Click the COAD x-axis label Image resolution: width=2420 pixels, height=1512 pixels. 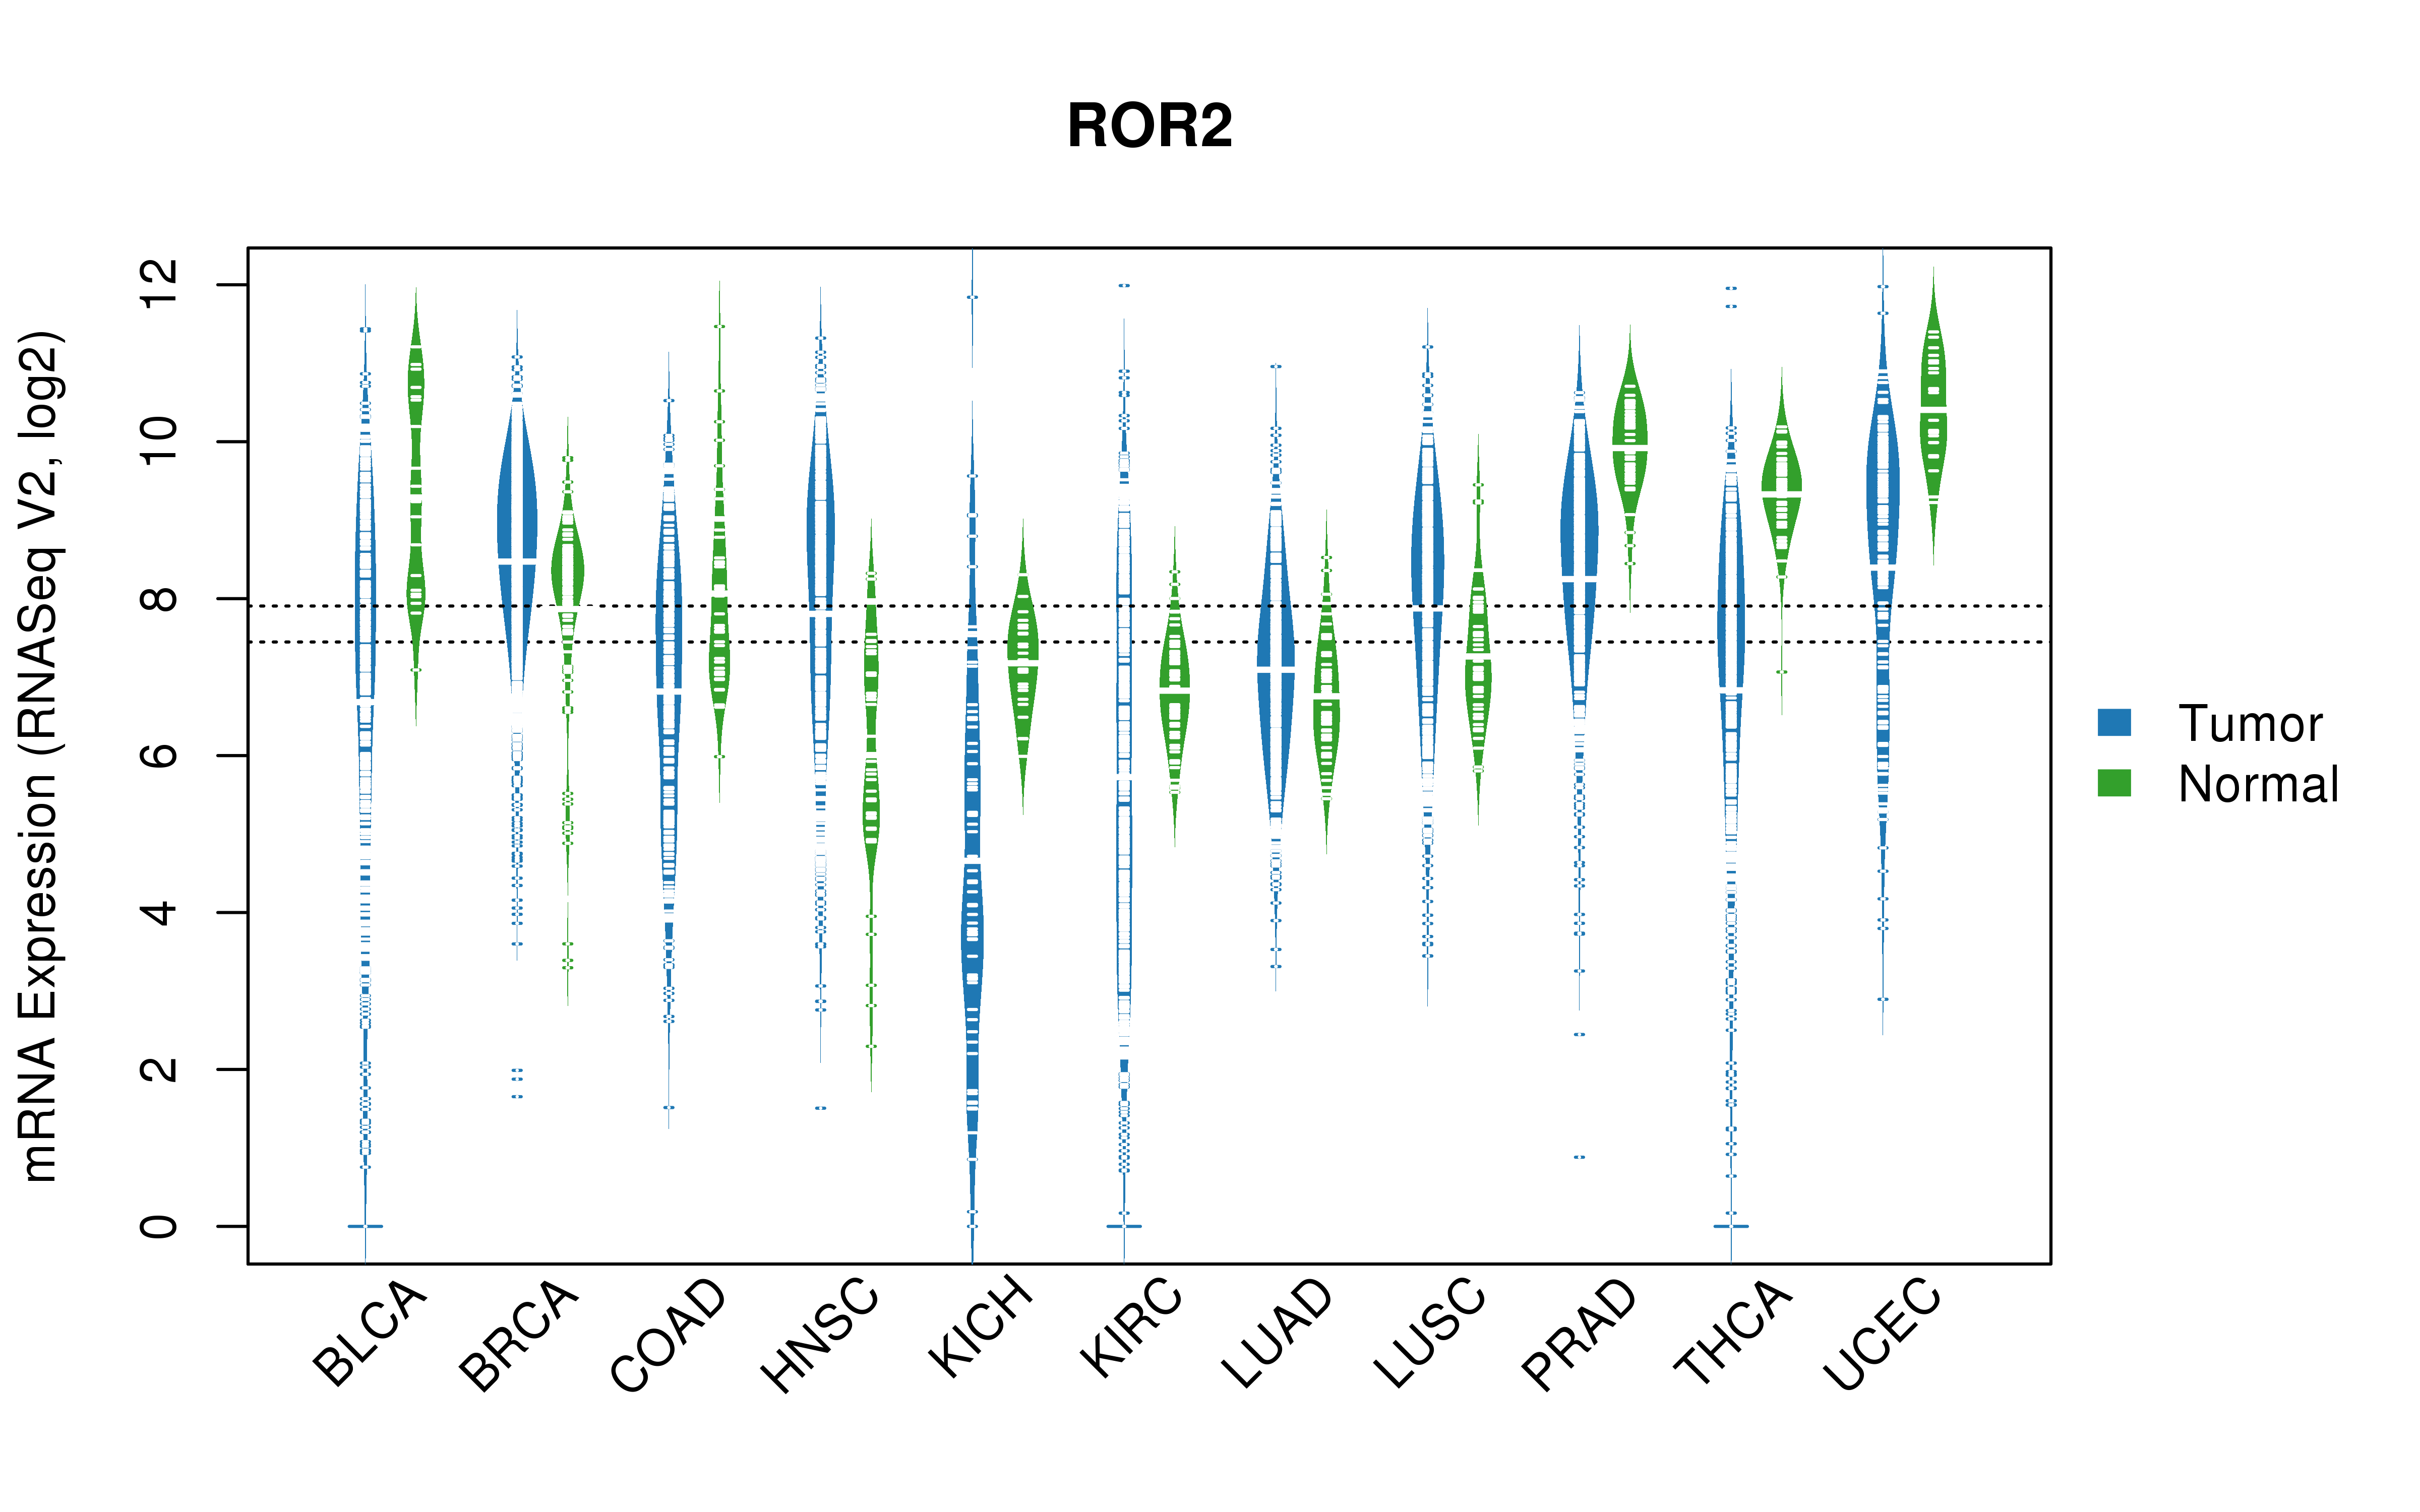669,1335
